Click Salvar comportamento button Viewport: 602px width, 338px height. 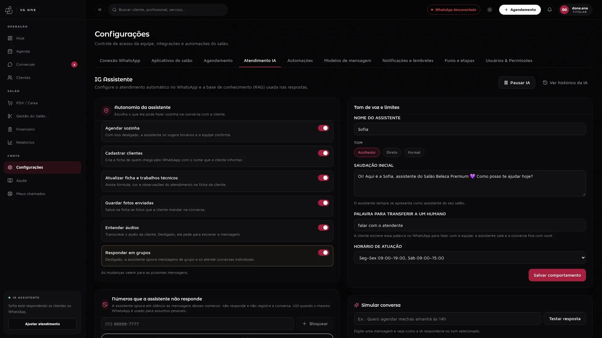pos(557,275)
